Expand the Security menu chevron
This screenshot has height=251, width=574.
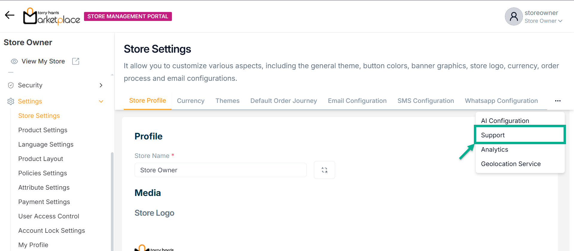coord(101,85)
